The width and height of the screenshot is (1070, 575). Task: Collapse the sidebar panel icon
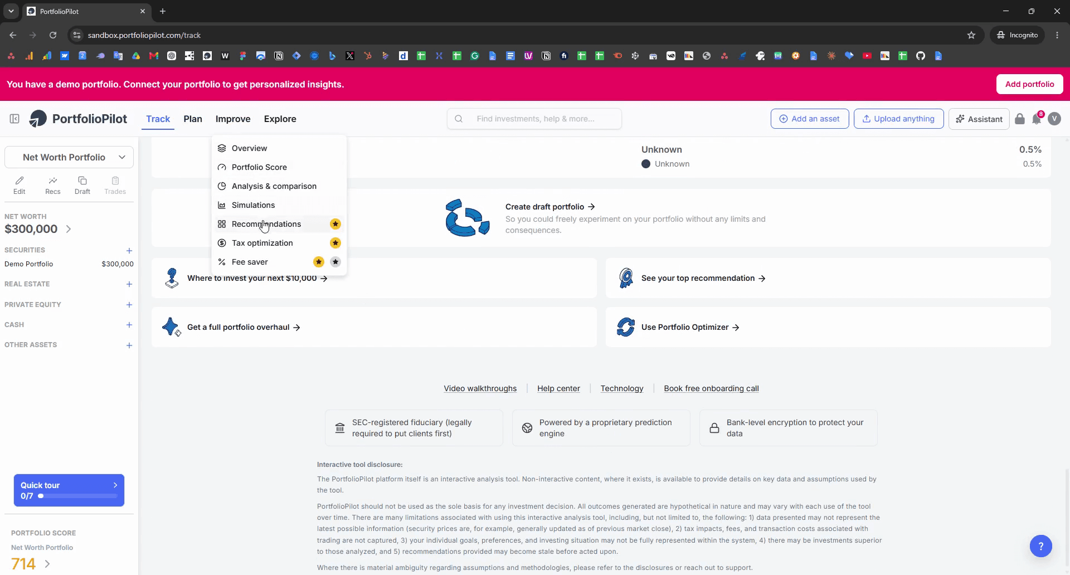pos(14,119)
